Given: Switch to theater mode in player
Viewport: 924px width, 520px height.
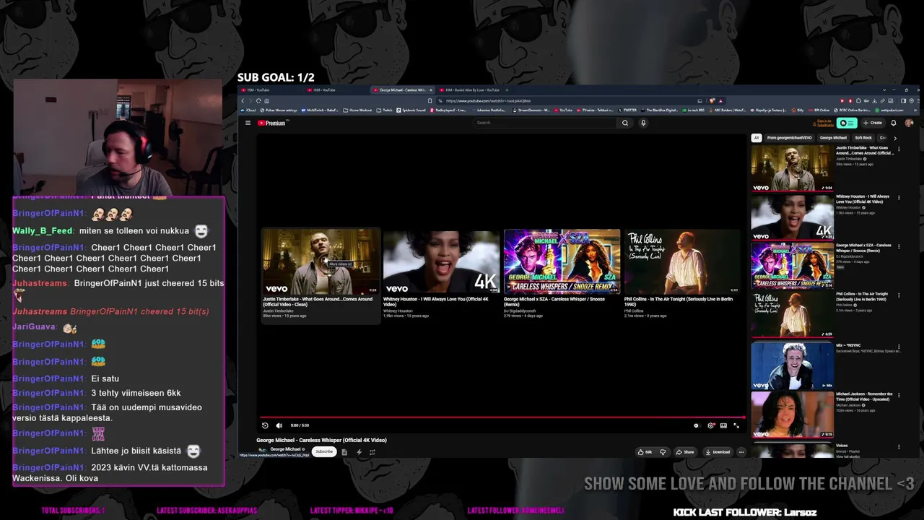Looking at the screenshot, I should point(723,425).
